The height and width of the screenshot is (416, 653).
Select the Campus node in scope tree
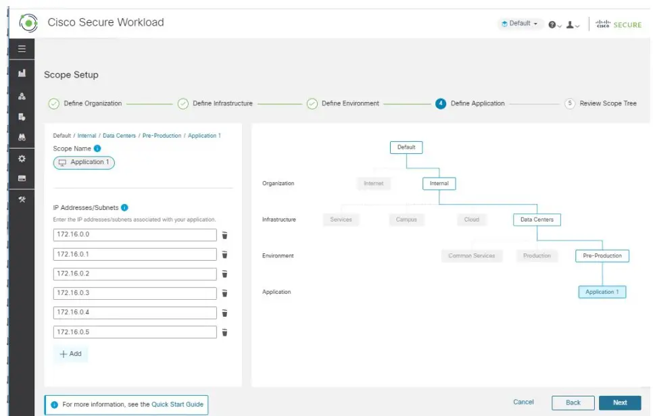pyautogui.click(x=406, y=219)
